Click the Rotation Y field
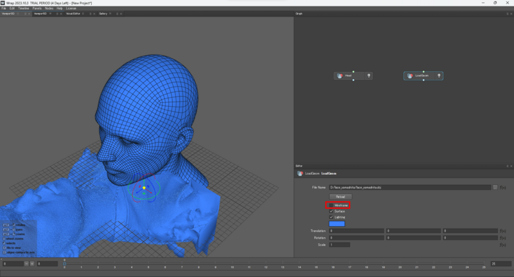The width and height of the screenshot is (514, 277). tap(413, 238)
